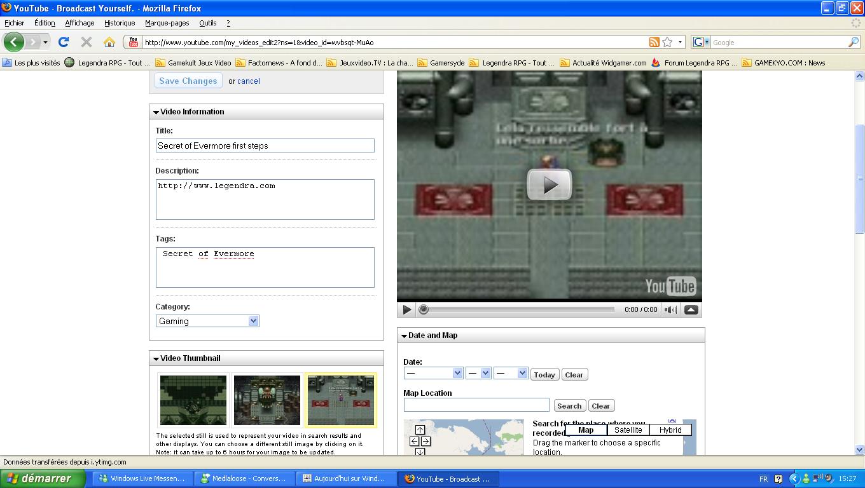Select the Map view tab
The image size is (865, 488).
tap(586, 430)
